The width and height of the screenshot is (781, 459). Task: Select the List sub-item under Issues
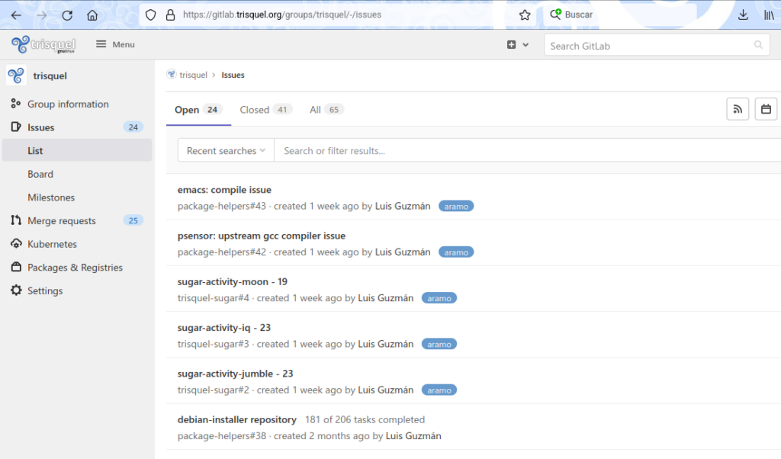(x=77, y=150)
